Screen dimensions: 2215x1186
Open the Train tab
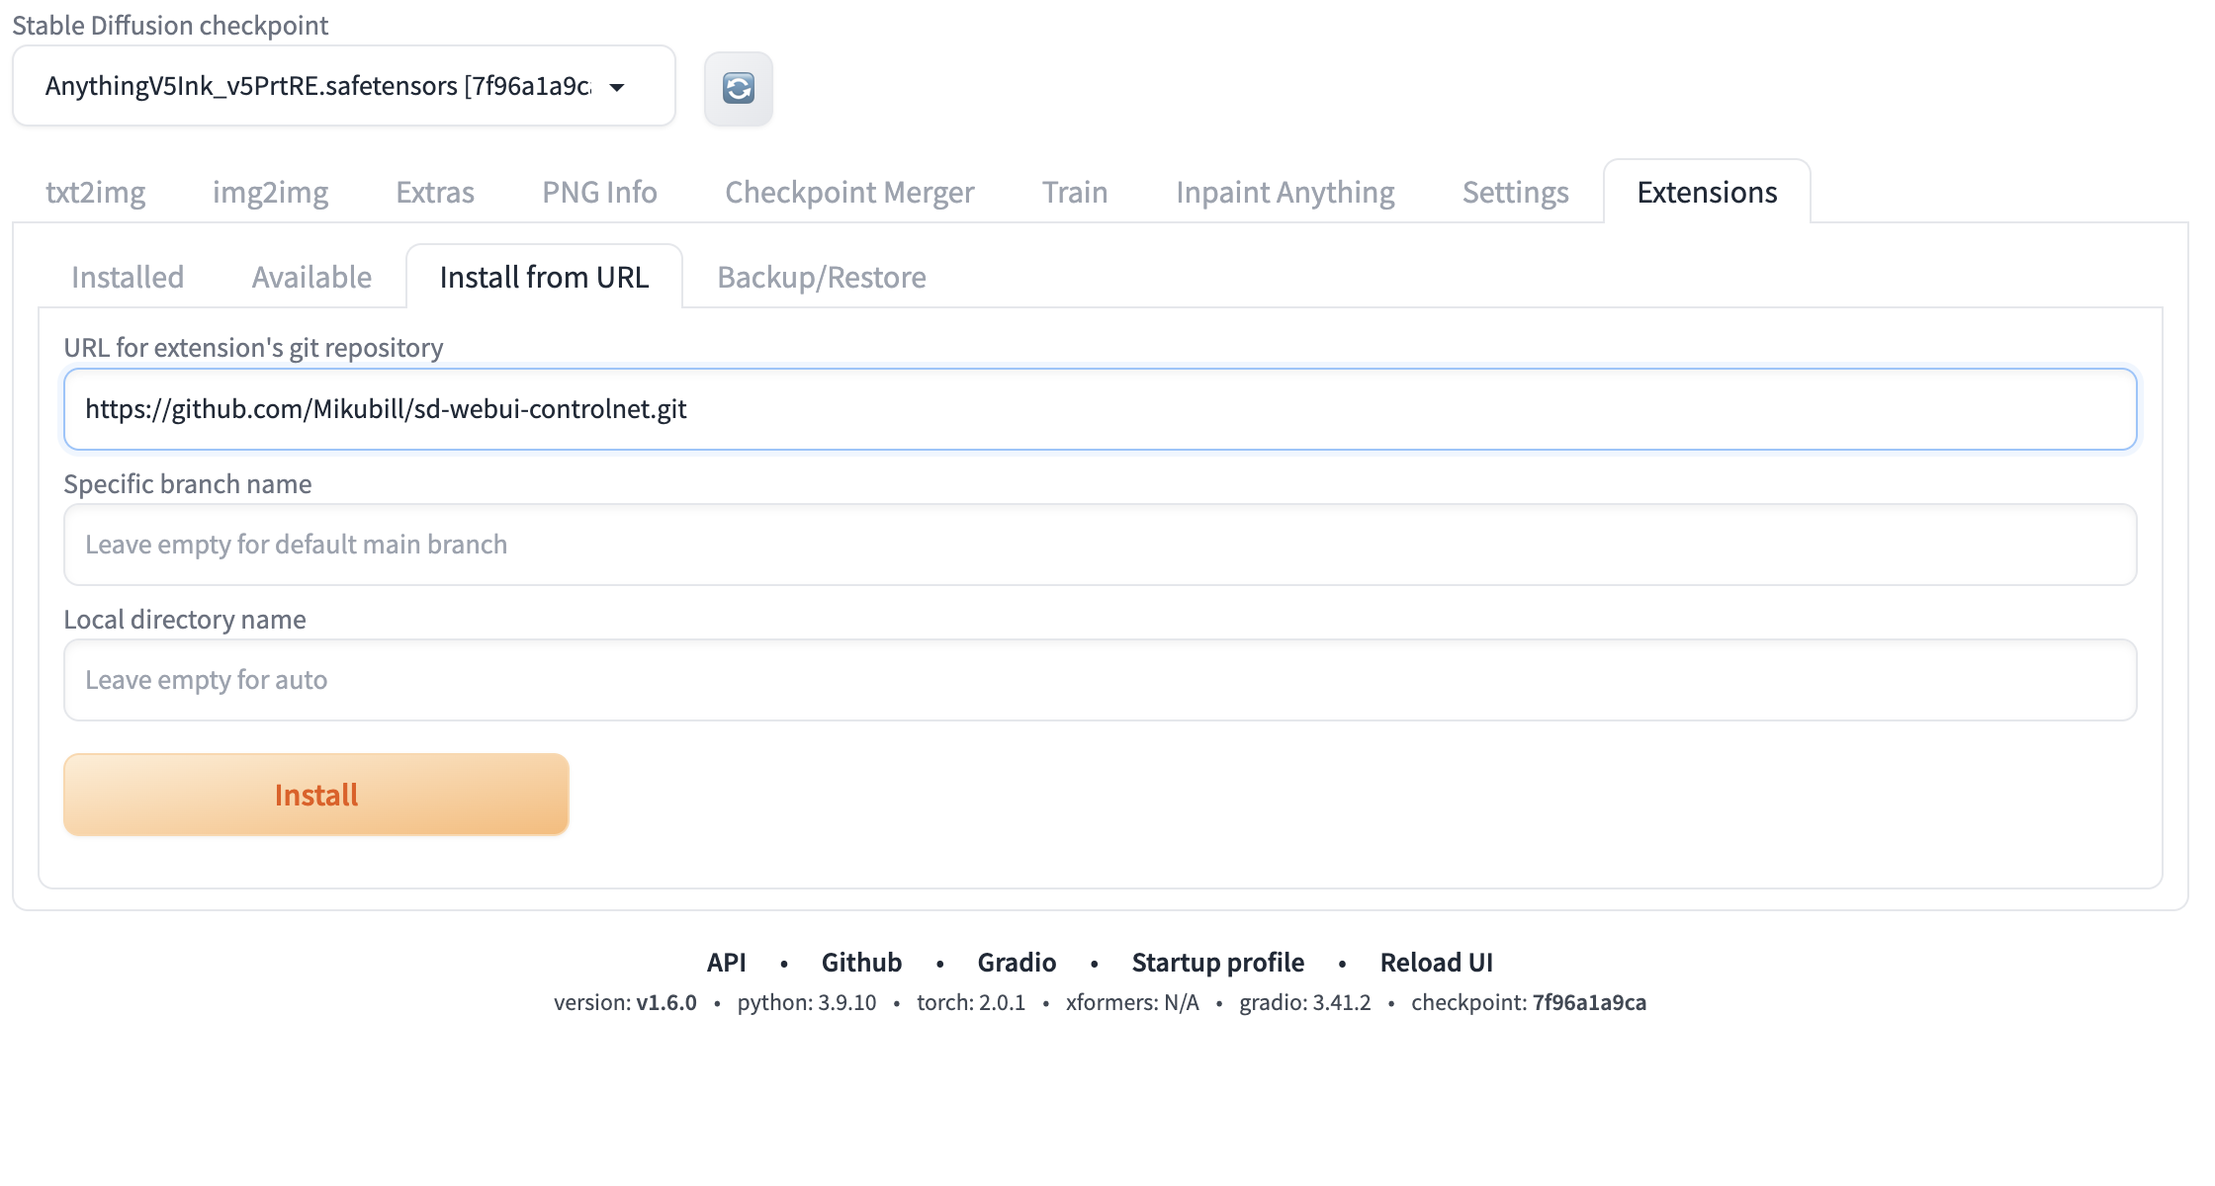point(1073,192)
